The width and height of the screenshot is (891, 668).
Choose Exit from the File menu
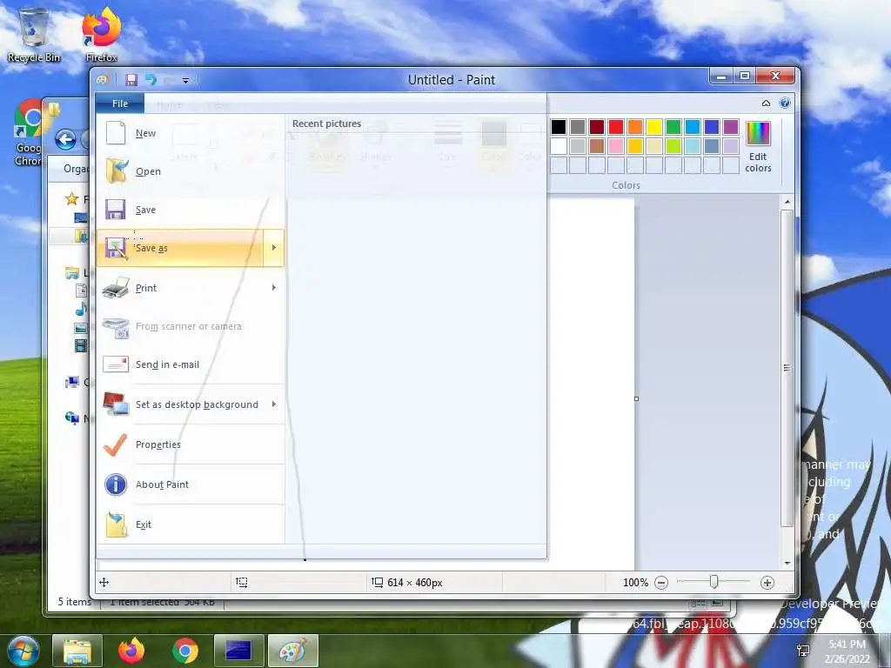(x=191, y=524)
